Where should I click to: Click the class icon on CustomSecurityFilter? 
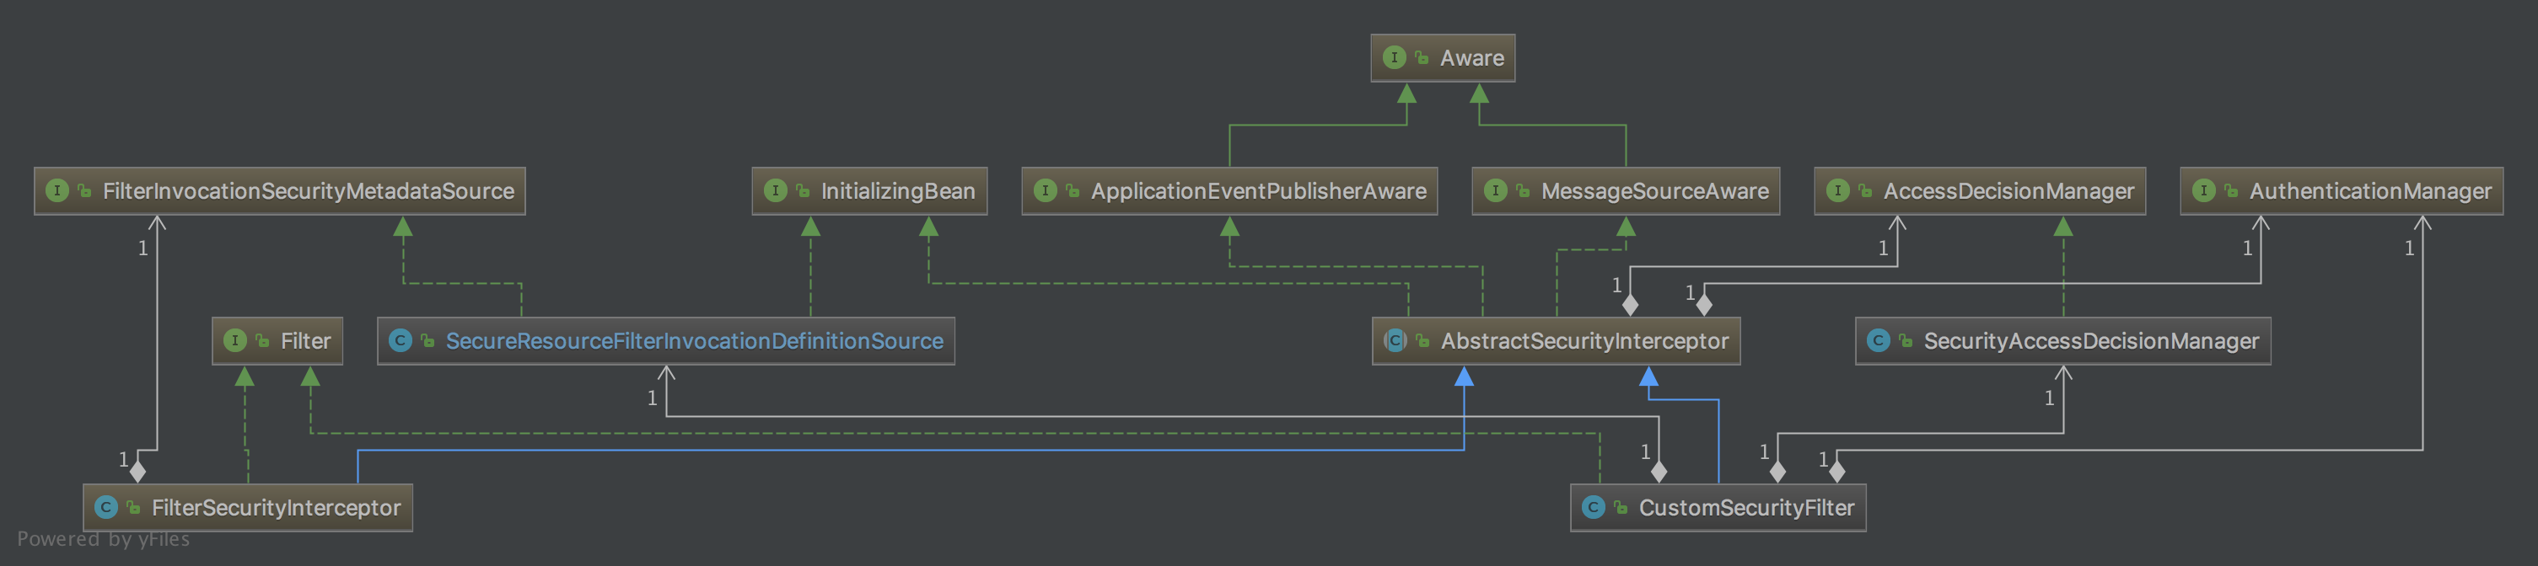1592,508
